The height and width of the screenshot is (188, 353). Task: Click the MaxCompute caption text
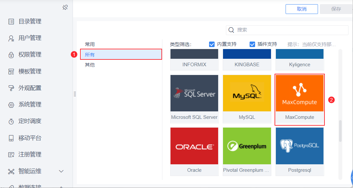tap(300, 117)
